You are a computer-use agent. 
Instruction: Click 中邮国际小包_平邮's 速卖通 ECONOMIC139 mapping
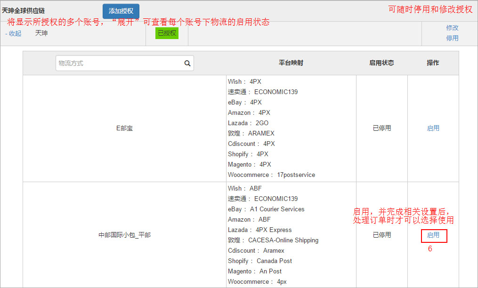click(263, 199)
